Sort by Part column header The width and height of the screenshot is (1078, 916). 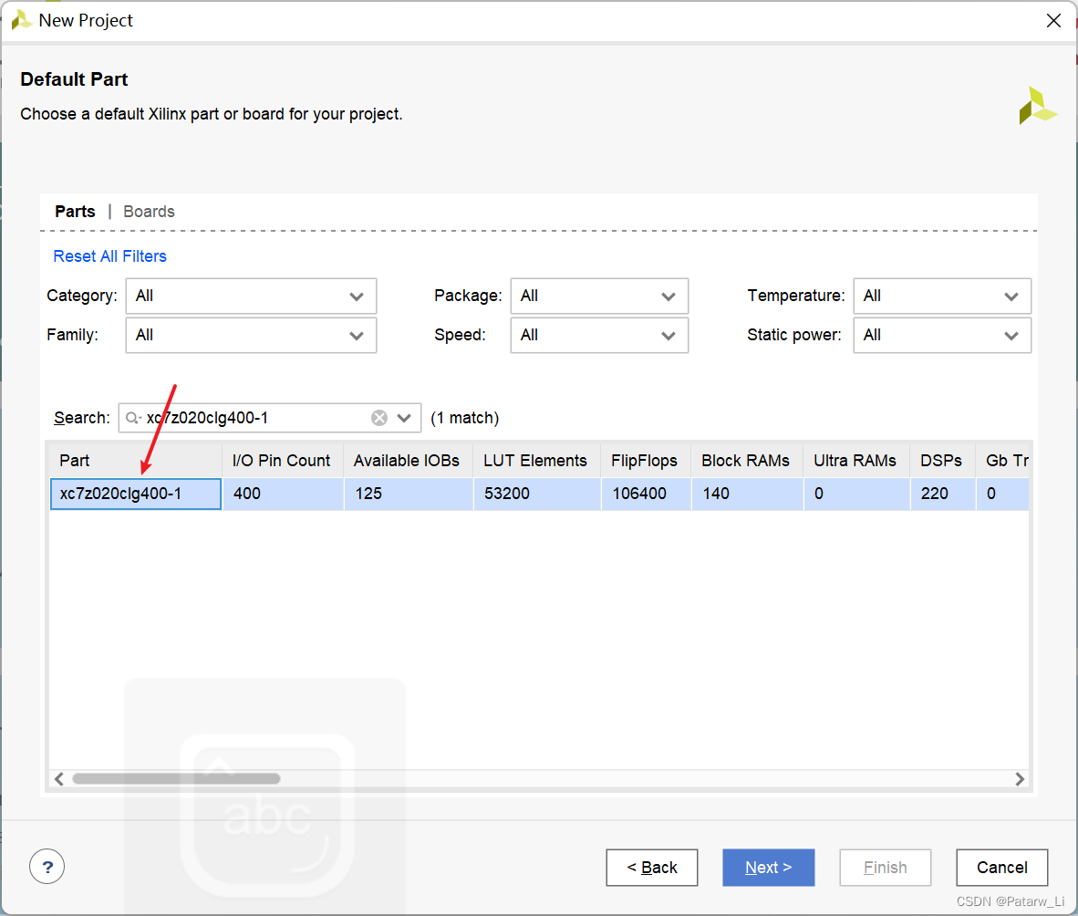[136, 461]
